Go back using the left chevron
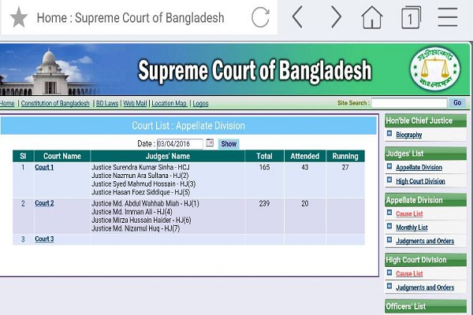 (297, 17)
